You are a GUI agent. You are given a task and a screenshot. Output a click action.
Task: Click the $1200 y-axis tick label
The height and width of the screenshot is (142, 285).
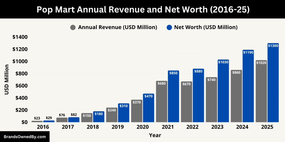(20, 49)
